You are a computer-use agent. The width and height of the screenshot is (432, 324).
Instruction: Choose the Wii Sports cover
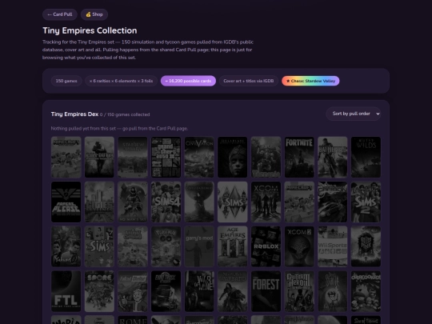333,246
